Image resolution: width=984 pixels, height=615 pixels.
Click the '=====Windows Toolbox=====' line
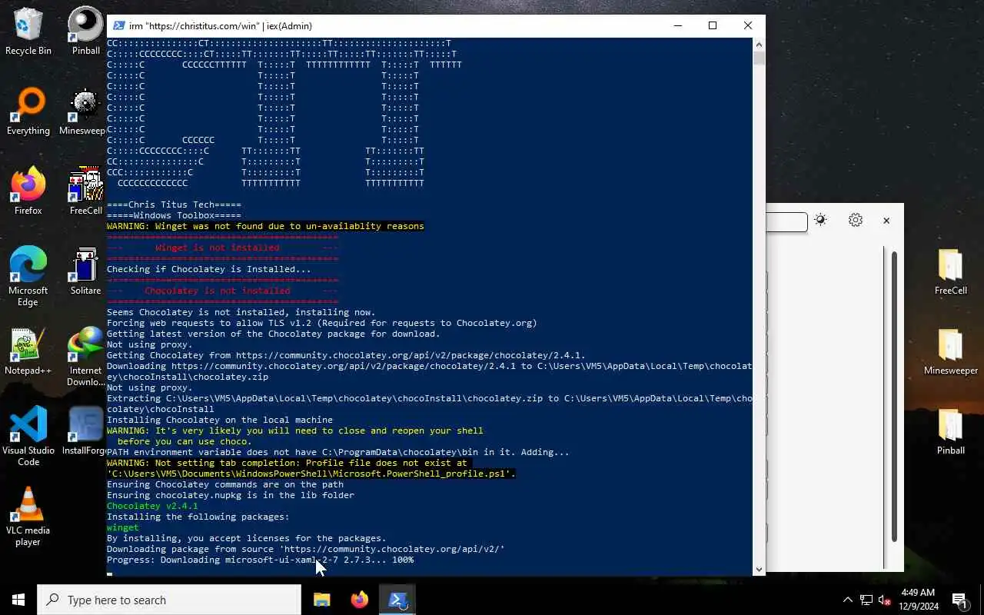point(174,215)
